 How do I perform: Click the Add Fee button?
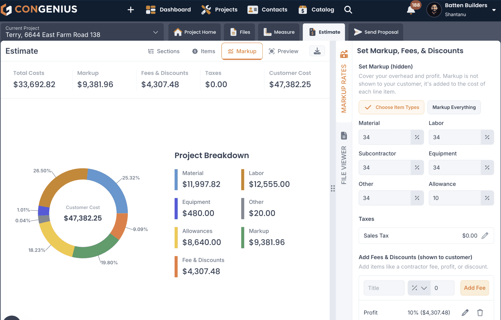(475, 288)
